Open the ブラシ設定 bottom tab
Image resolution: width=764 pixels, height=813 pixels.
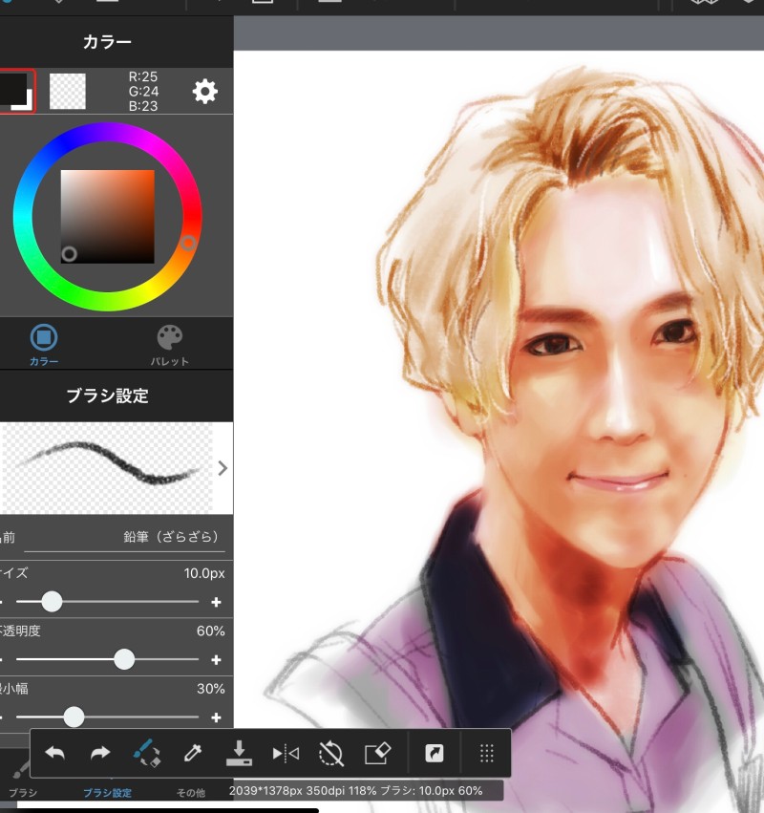pyautogui.click(x=107, y=792)
